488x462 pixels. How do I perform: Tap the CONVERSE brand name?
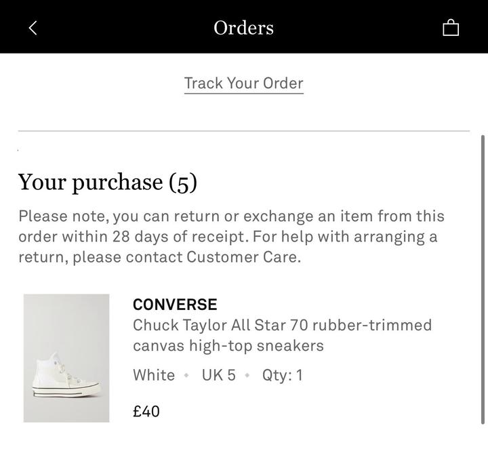coord(175,305)
